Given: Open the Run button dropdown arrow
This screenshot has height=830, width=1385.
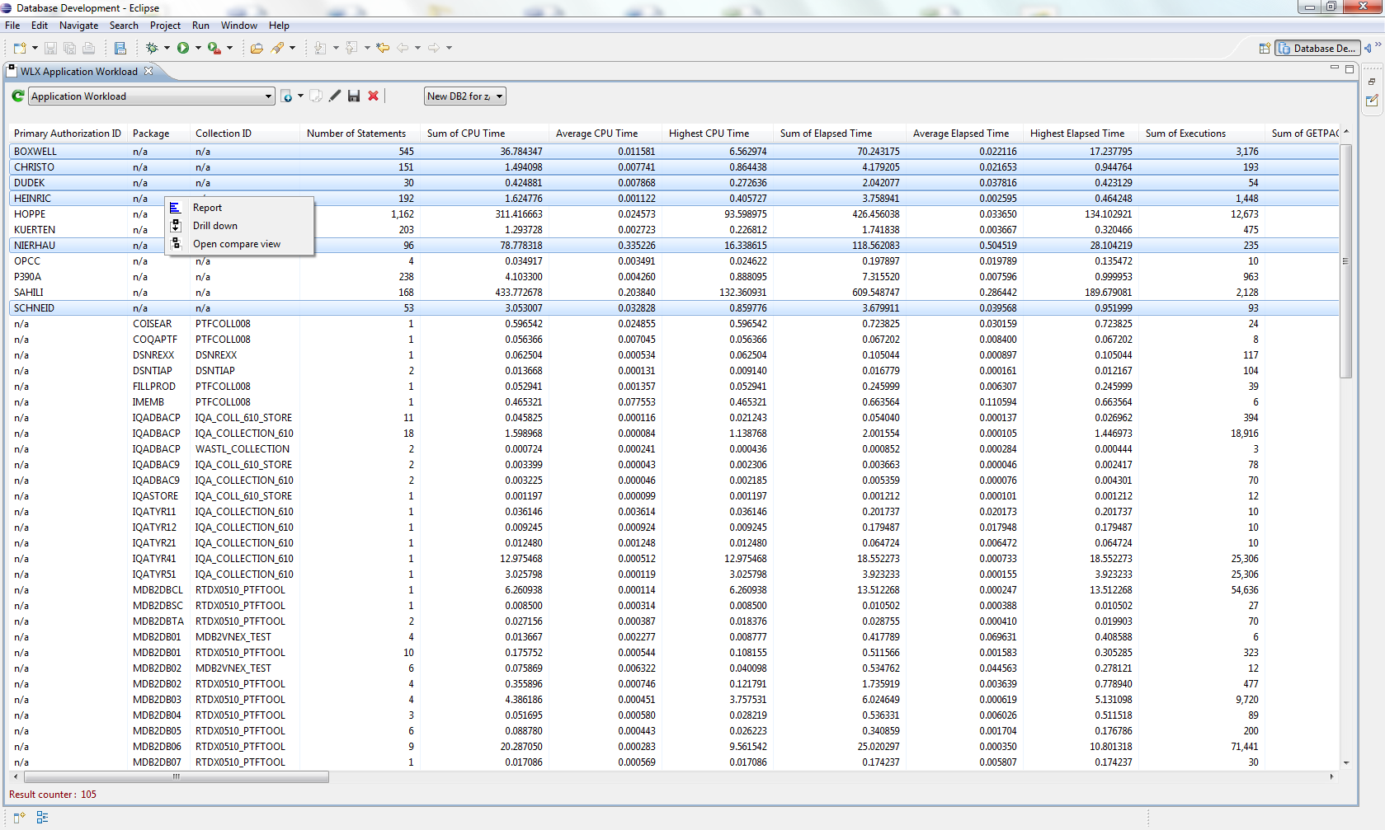Looking at the screenshot, I should [198, 49].
